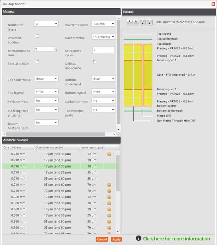This screenshot has width=217, height=245.
Task: Open the Bottom legend dropdown
Action: (x=103, y=91)
